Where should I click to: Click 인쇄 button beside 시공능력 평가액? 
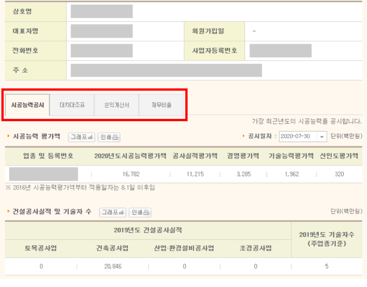tap(109, 137)
